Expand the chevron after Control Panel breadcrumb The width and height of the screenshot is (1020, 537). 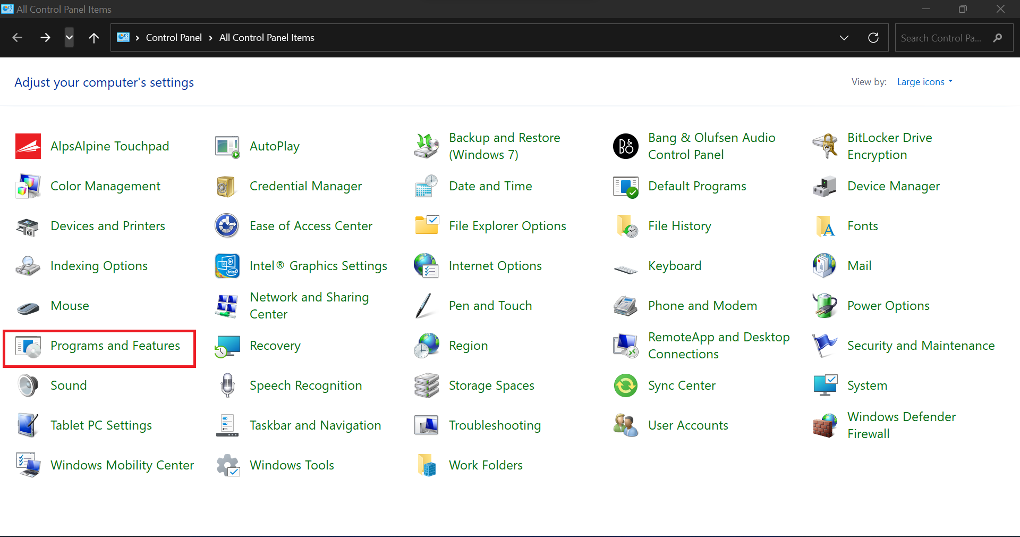[x=210, y=38]
